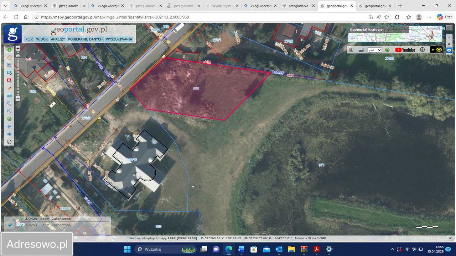The image size is (456, 256).
Task: Expand the browser tab list chevron
Action: click(x=6, y=6)
